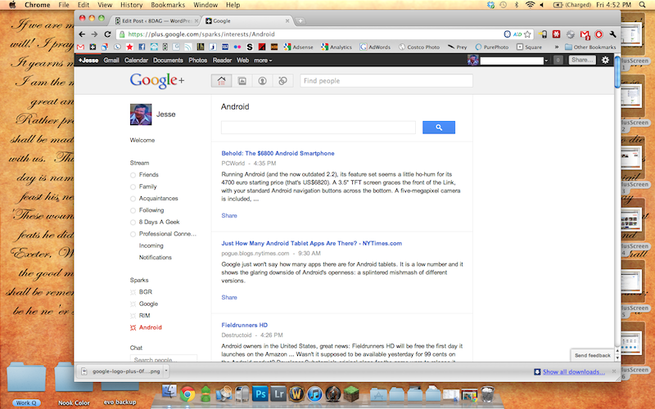
Task: Click the red Opera-style O extension icon
Action: pos(599,34)
